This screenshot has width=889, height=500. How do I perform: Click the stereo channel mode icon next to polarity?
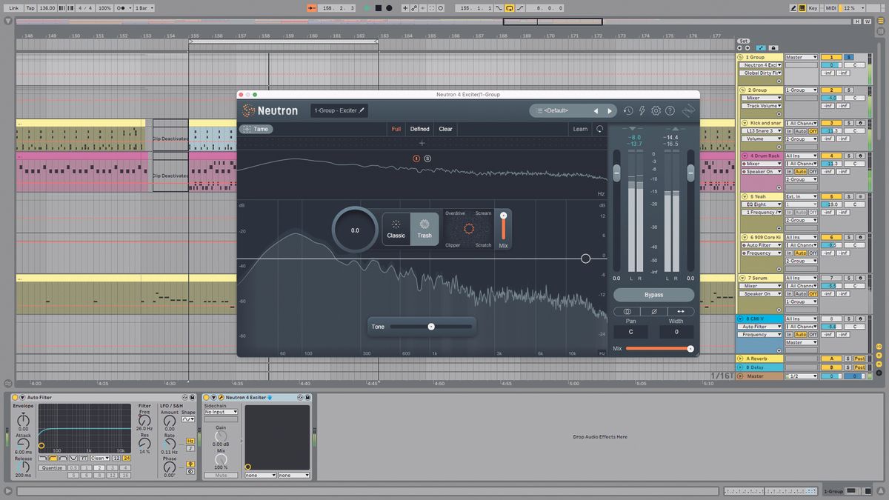pyautogui.click(x=627, y=311)
